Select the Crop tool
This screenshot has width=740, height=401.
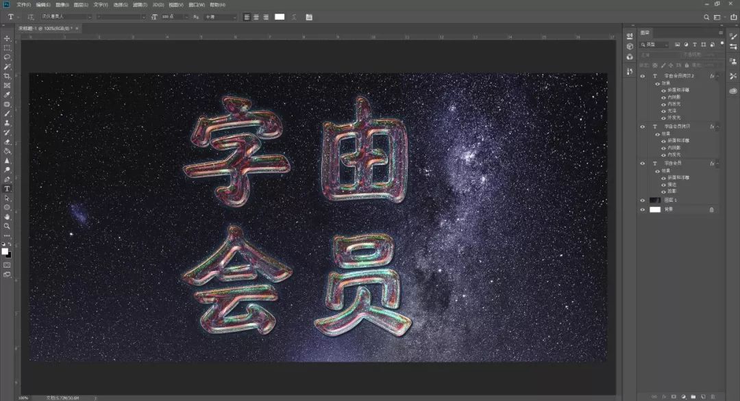(x=7, y=76)
